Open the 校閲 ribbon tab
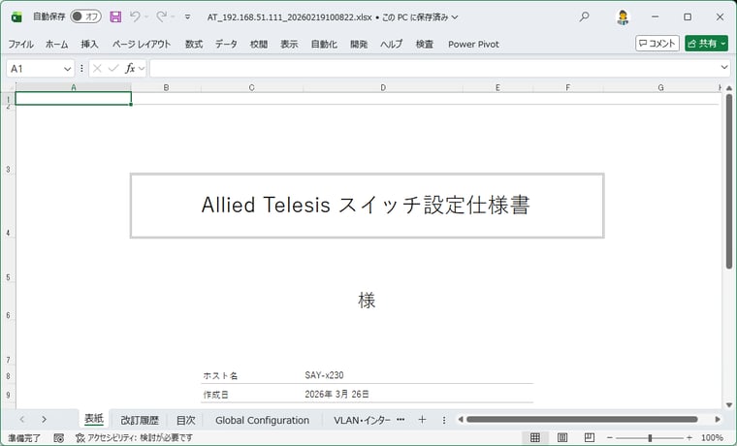The width and height of the screenshot is (737, 446). coord(259,45)
